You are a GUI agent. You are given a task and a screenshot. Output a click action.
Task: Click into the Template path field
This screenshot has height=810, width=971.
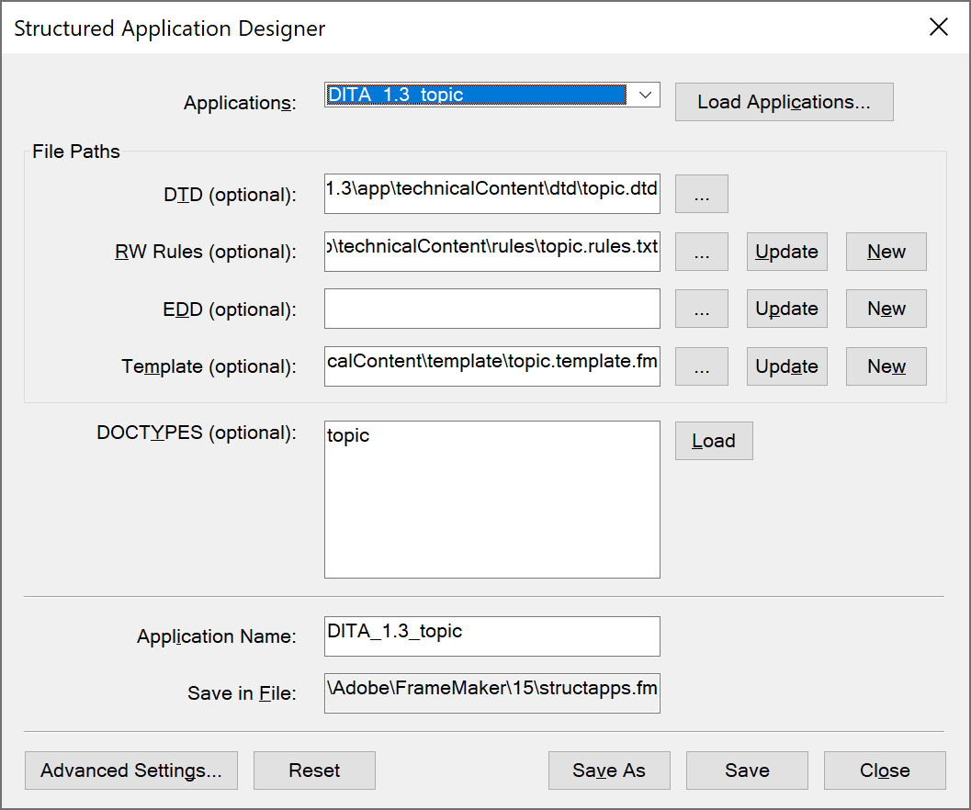click(491, 366)
